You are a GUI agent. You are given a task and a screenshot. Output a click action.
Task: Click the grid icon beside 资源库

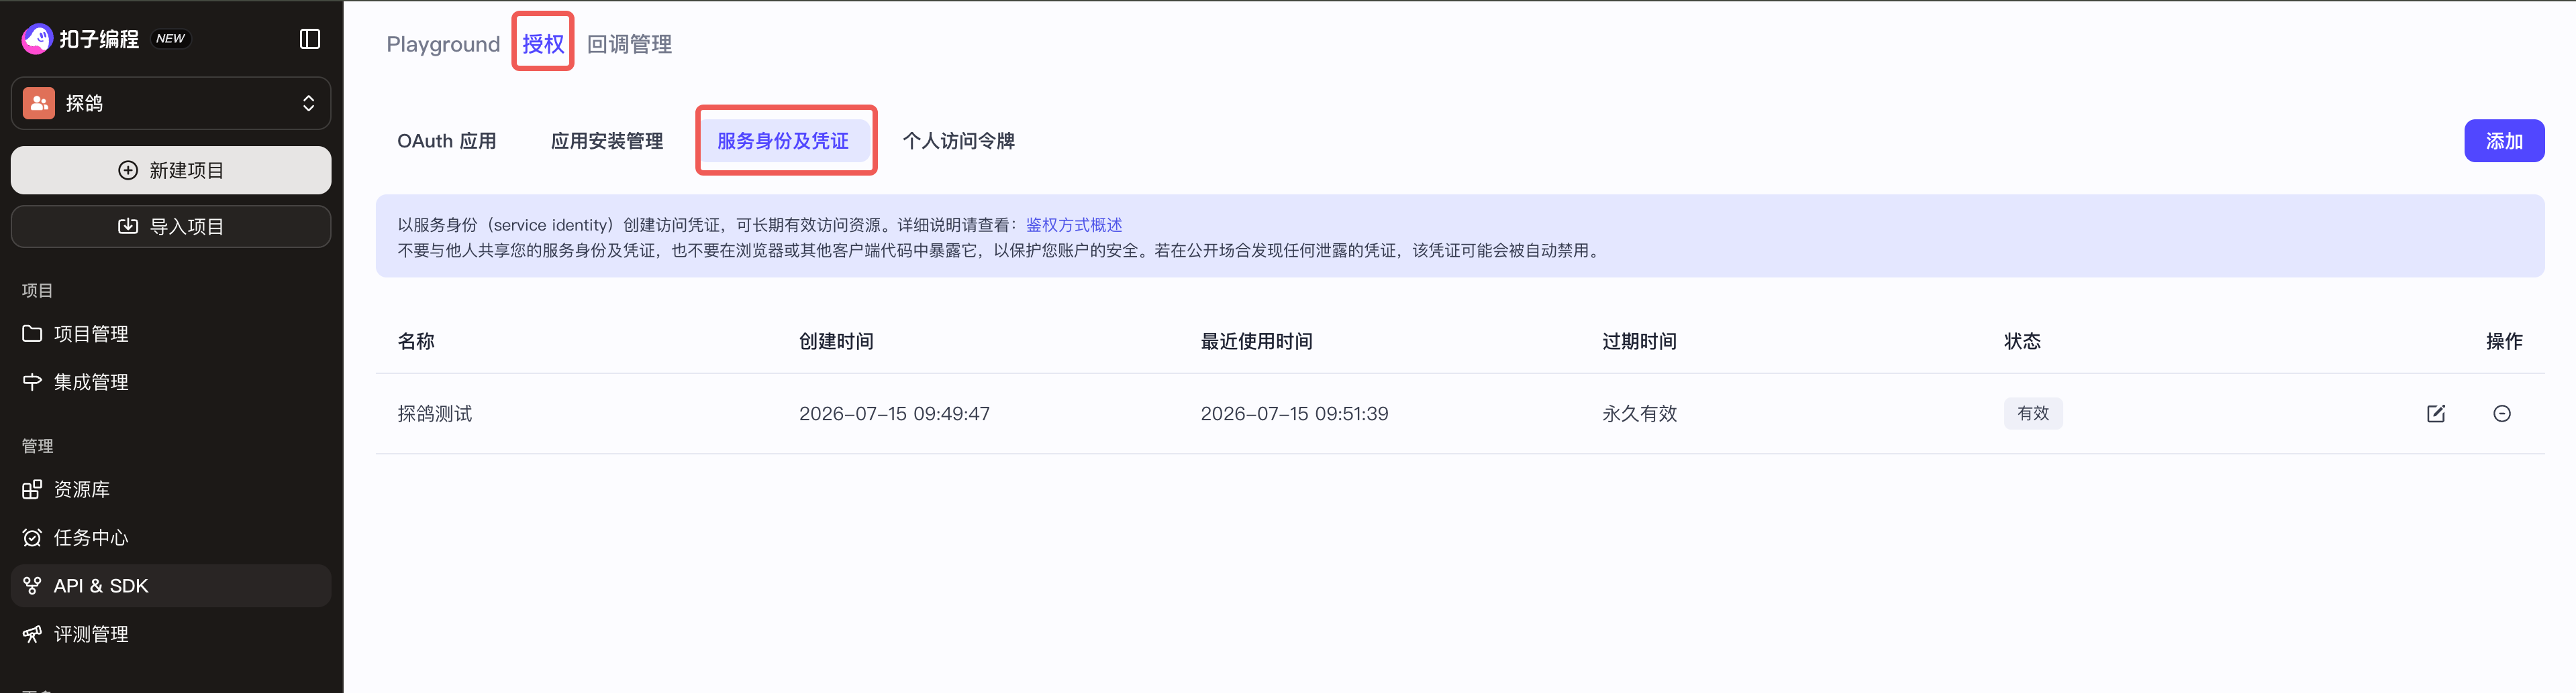coord(32,489)
